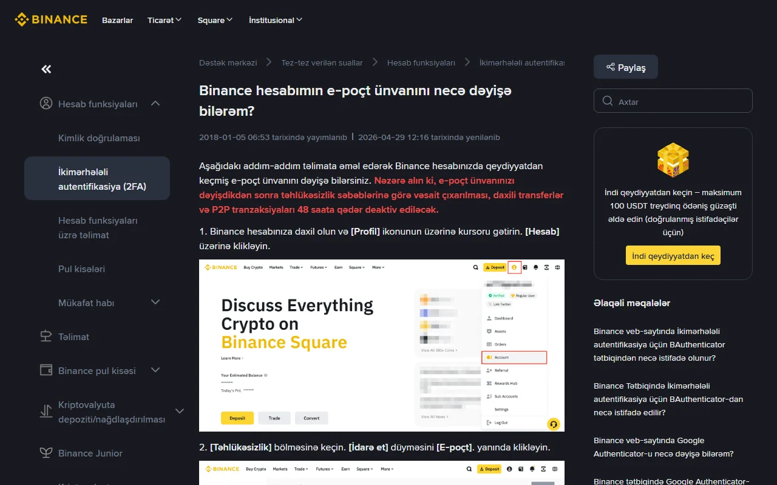Screen dimensions: 777x485
Task: Click the search magnifier icon
Action: [607, 101]
